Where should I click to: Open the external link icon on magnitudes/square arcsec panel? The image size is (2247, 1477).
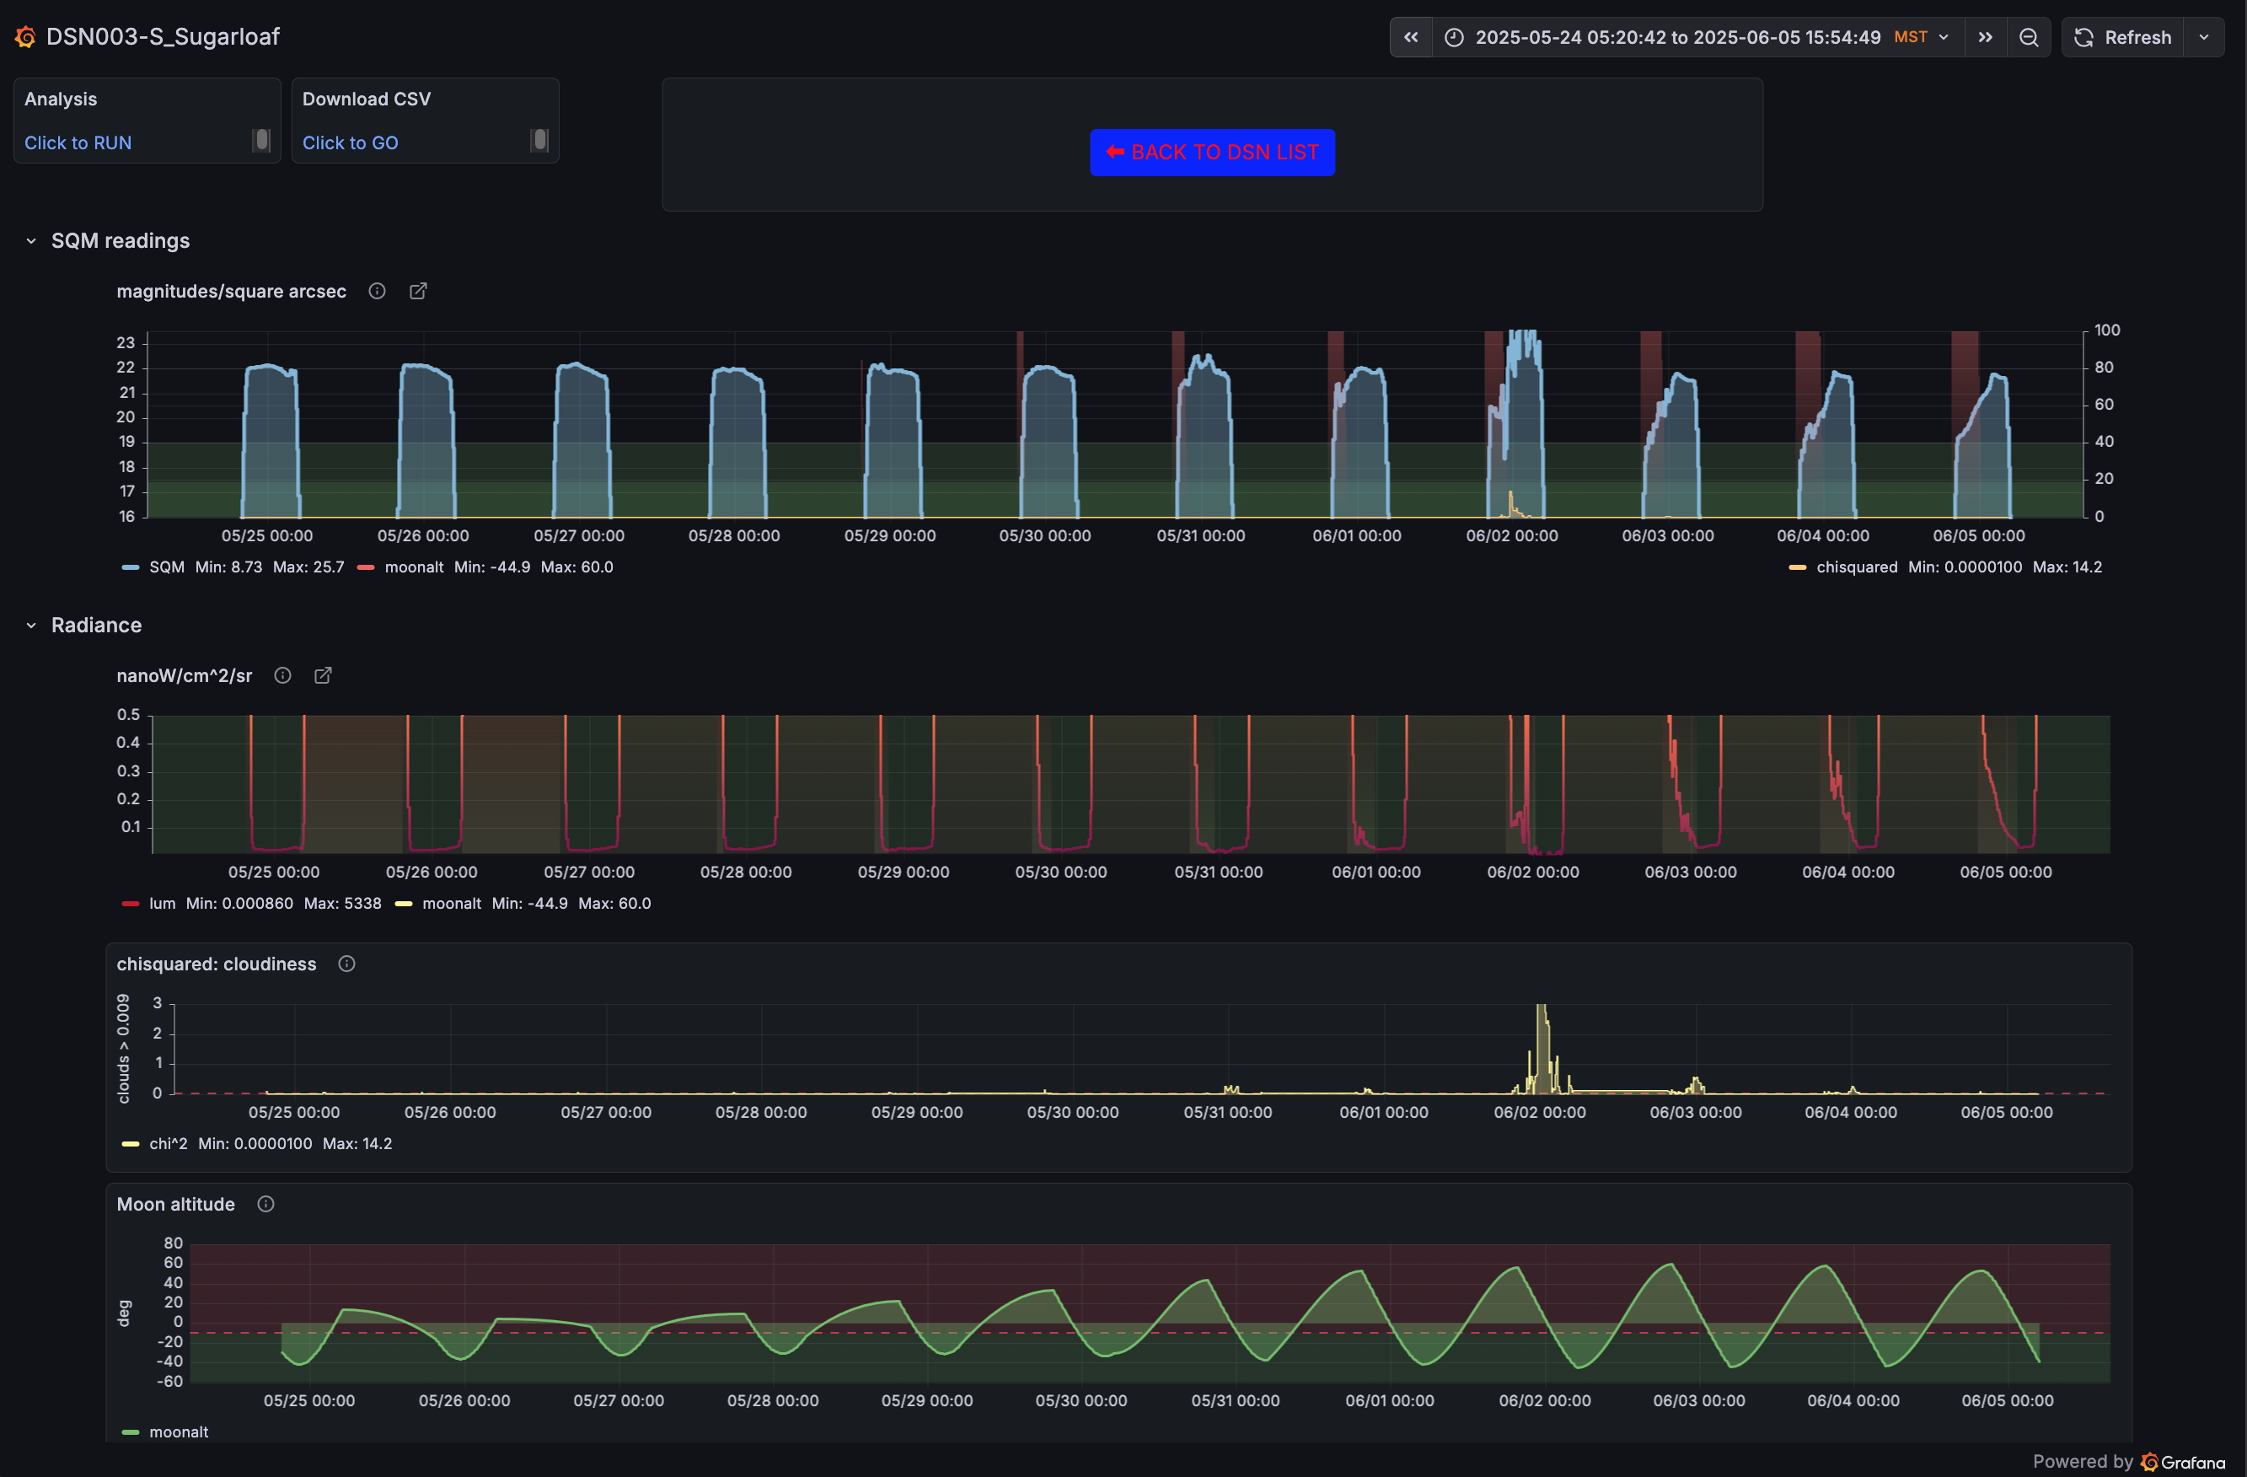tap(417, 291)
